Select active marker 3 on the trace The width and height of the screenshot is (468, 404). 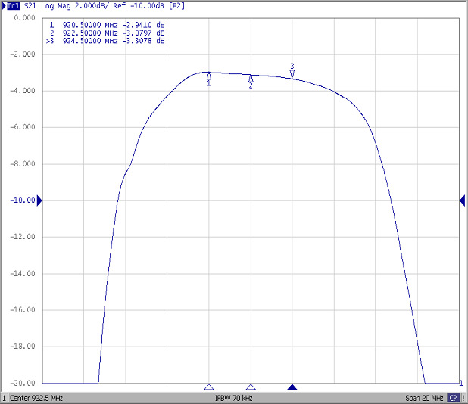[292, 73]
